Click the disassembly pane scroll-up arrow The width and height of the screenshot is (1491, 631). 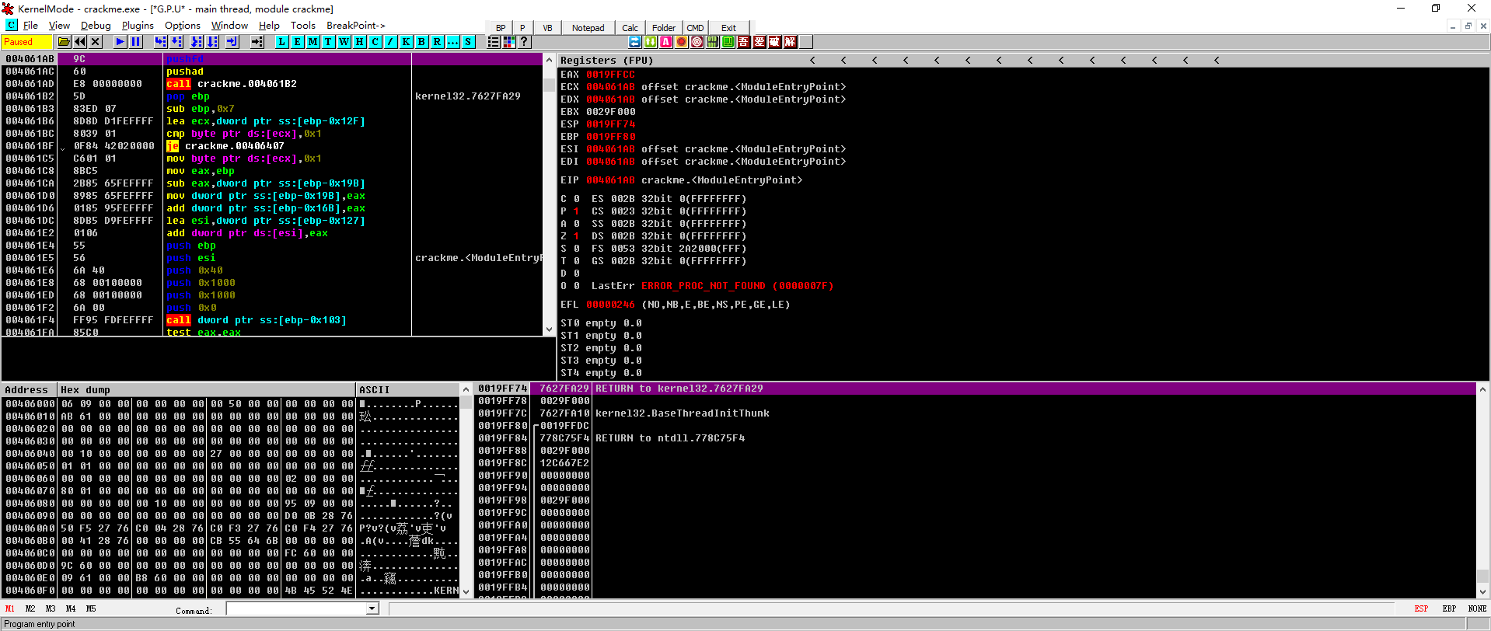(549, 60)
